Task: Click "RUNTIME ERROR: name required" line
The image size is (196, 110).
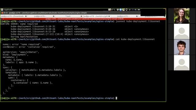Action: pyautogui.click(x=19, y=24)
